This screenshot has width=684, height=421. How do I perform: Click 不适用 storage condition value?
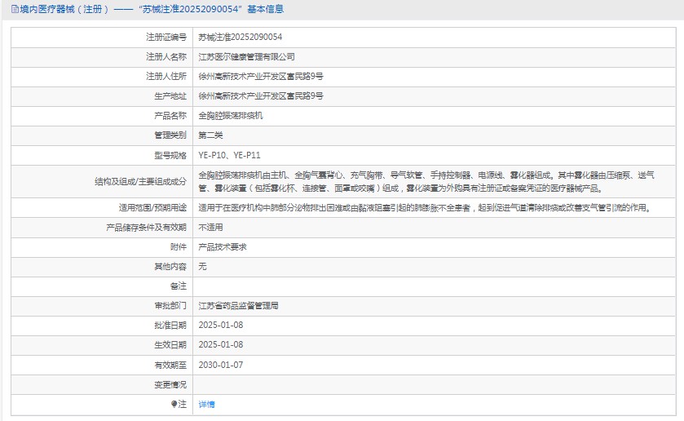[x=210, y=228]
